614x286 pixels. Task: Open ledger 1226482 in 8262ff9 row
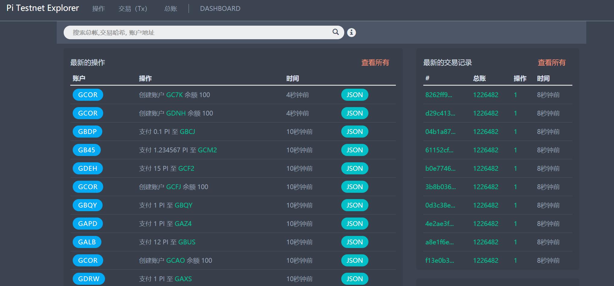(x=485, y=95)
